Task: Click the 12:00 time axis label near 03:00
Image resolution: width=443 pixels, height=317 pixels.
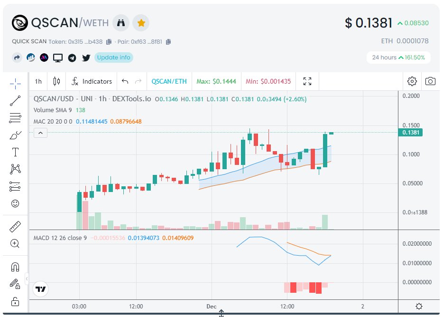Action: click(136, 307)
